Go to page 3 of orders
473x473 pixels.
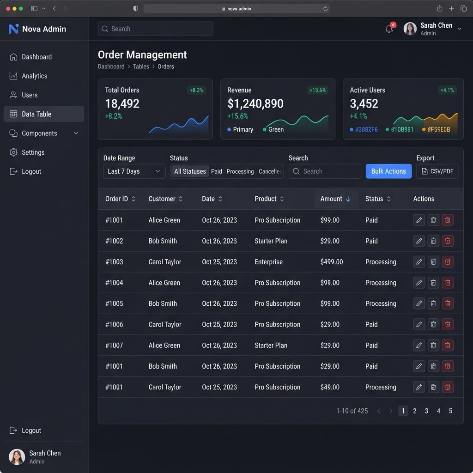click(426, 411)
